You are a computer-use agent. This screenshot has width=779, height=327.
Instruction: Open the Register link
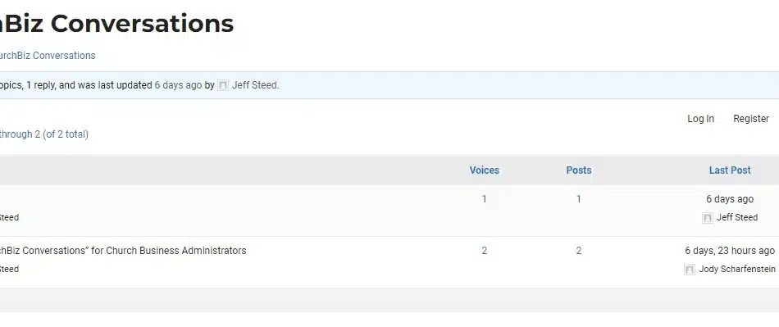(x=751, y=119)
